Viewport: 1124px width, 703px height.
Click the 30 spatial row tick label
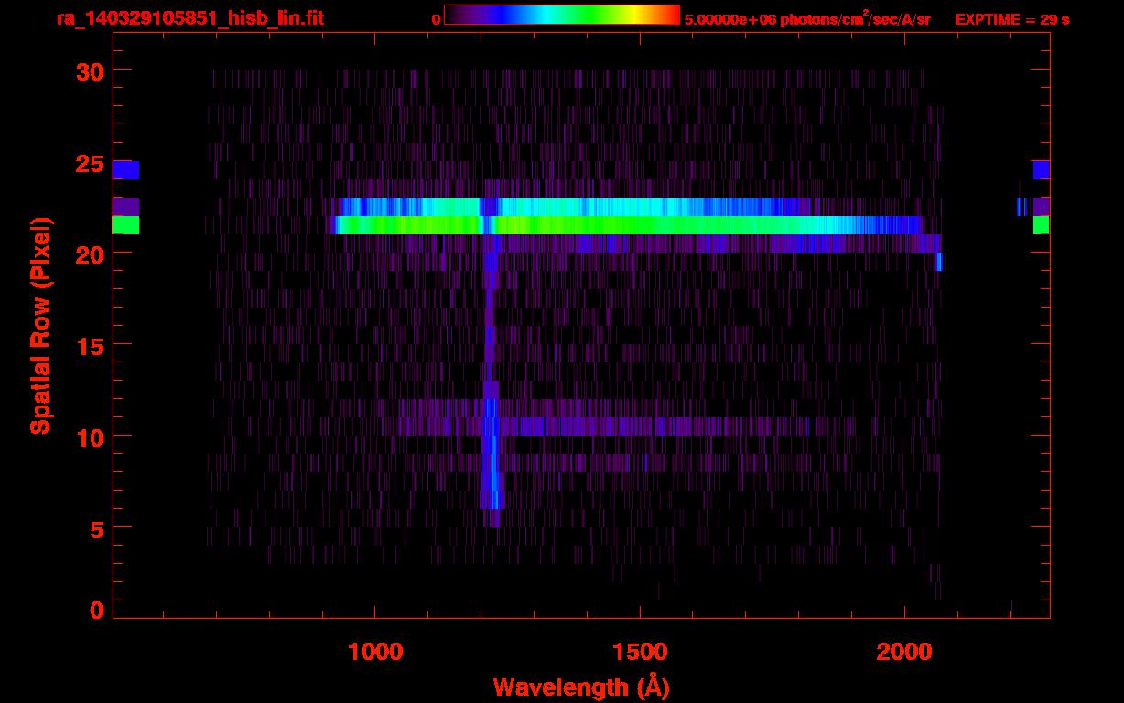pos(90,70)
